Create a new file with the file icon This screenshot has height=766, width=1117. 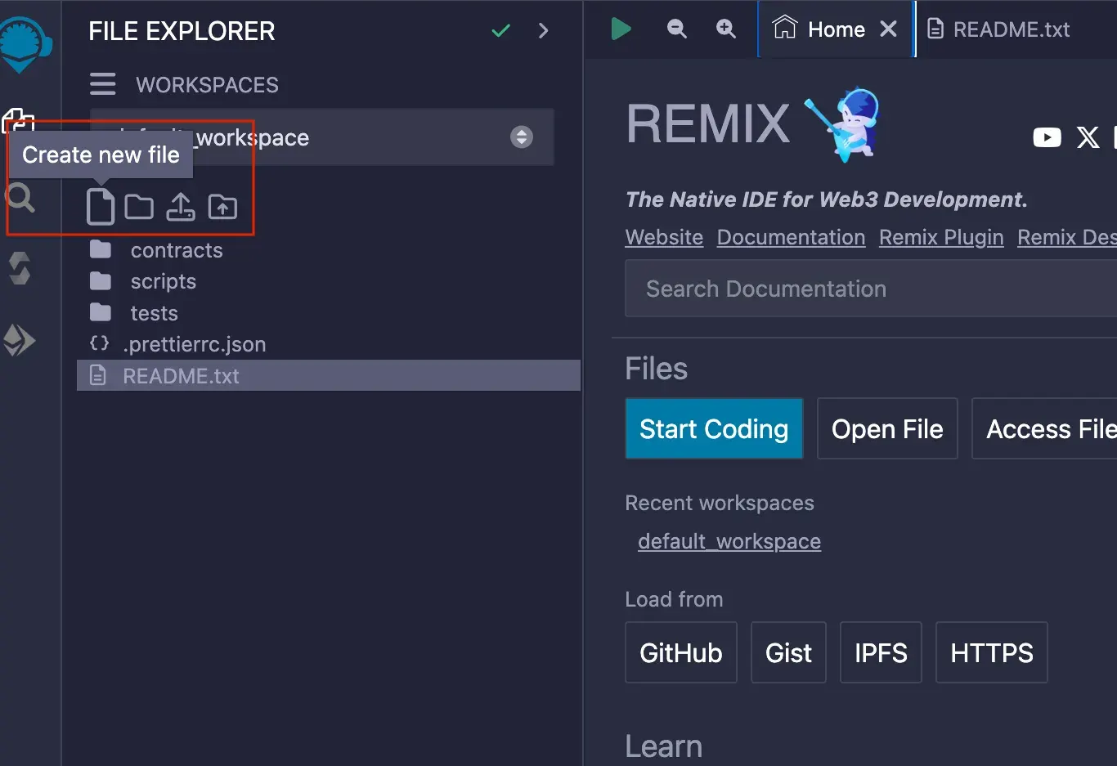click(100, 206)
